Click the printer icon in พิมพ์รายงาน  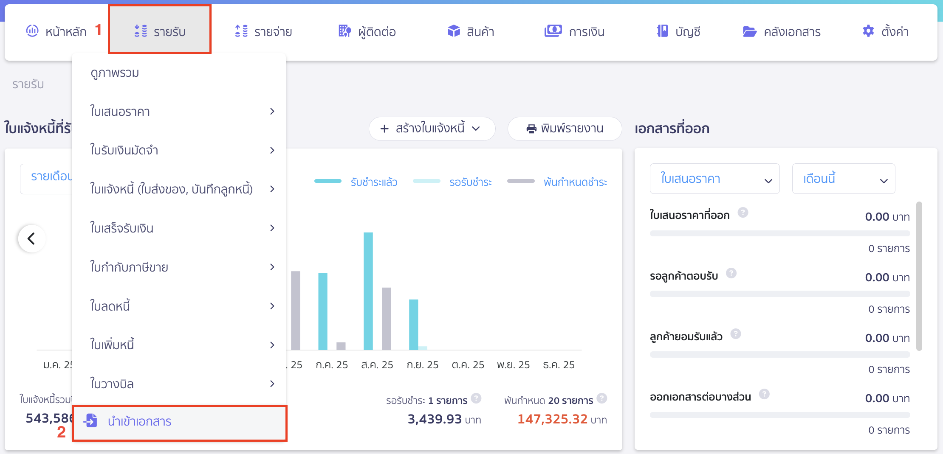coord(531,129)
